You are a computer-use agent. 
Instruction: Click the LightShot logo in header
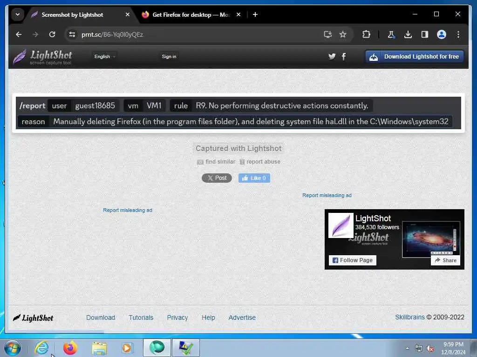(x=42, y=57)
